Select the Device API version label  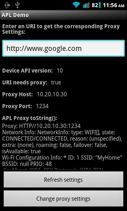tap(28, 71)
